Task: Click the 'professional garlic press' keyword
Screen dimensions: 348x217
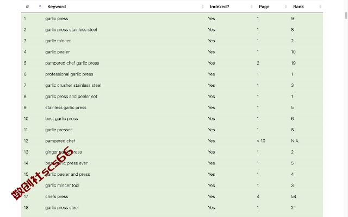Action: [69, 74]
